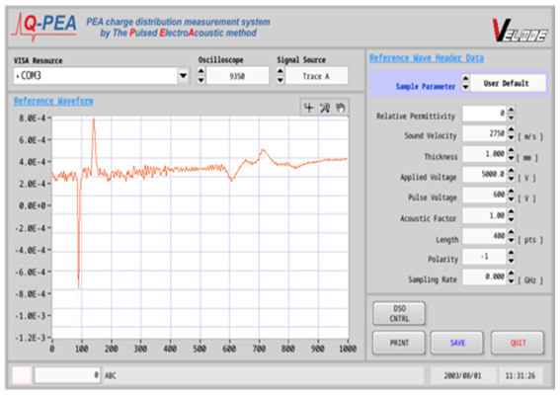The image size is (560, 395).
Task: Click the Polarity -1 value field
Action: pyautogui.click(x=485, y=256)
